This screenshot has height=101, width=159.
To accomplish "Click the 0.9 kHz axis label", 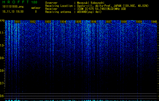I will pos(2,58).
